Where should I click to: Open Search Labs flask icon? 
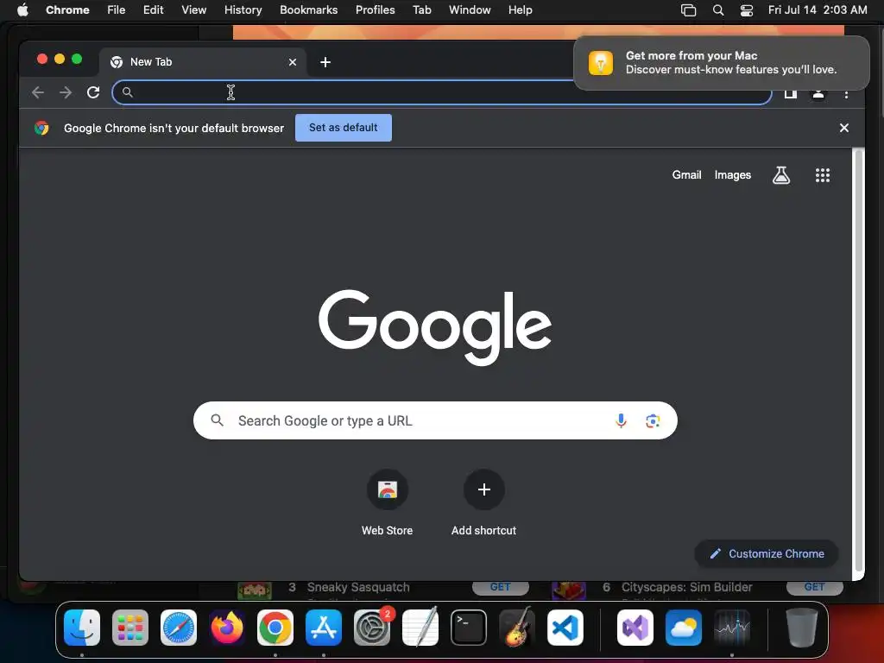[780, 175]
